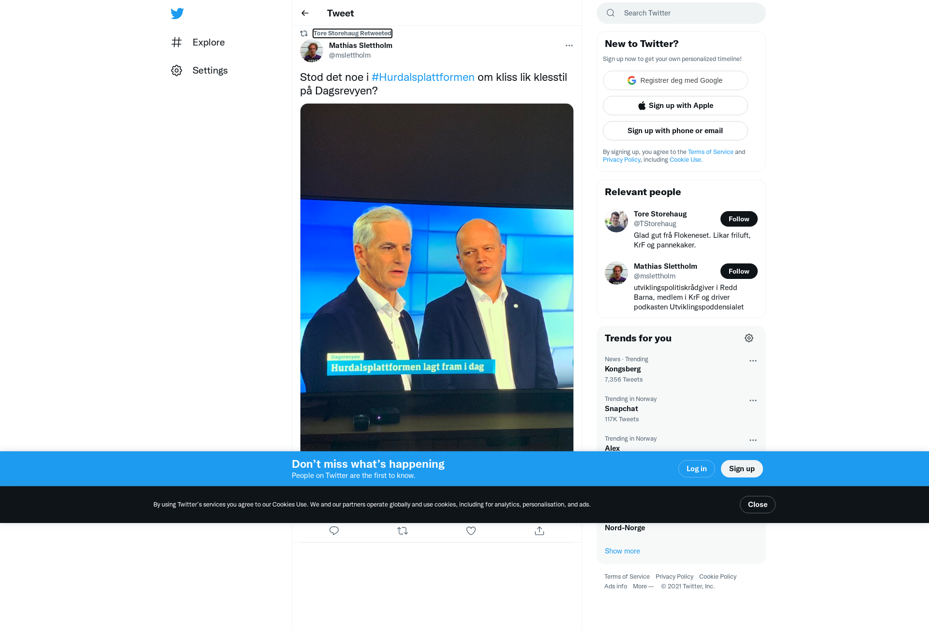The width and height of the screenshot is (929, 630).
Task: Expand the More footer menu
Action: (x=643, y=586)
